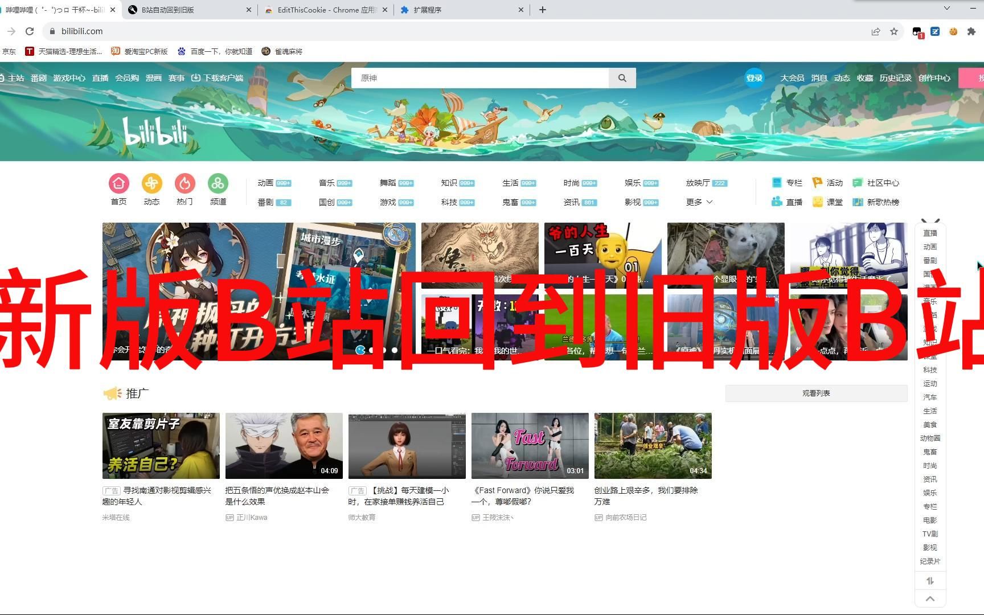Jump to 纪录片 in the side navigation
This screenshot has width=984, height=615.
[x=930, y=561]
